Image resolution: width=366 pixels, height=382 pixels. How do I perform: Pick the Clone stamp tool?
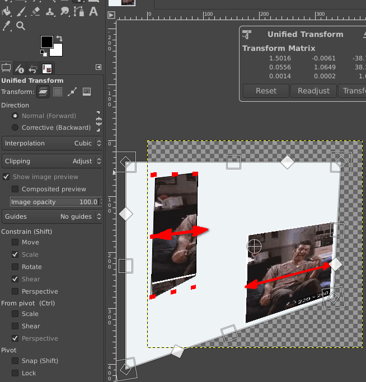tap(50, 11)
